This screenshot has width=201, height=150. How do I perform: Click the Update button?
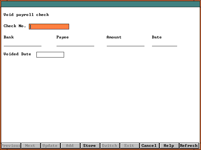[x=50, y=146]
